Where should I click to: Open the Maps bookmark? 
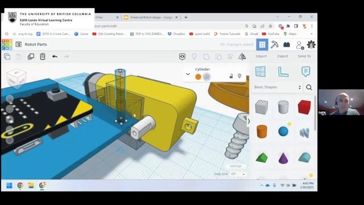click(x=290, y=34)
